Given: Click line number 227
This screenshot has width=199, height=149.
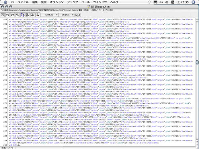Looking at the screenshot, I should click(x=5, y=131).
